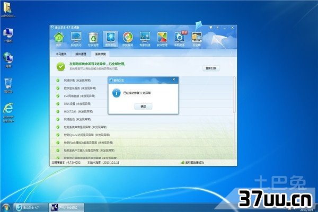The height and width of the screenshot is (212, 318).
Task: Switch to 插件清理 tab
Action: pyautogui.click(x=81, y=54)
